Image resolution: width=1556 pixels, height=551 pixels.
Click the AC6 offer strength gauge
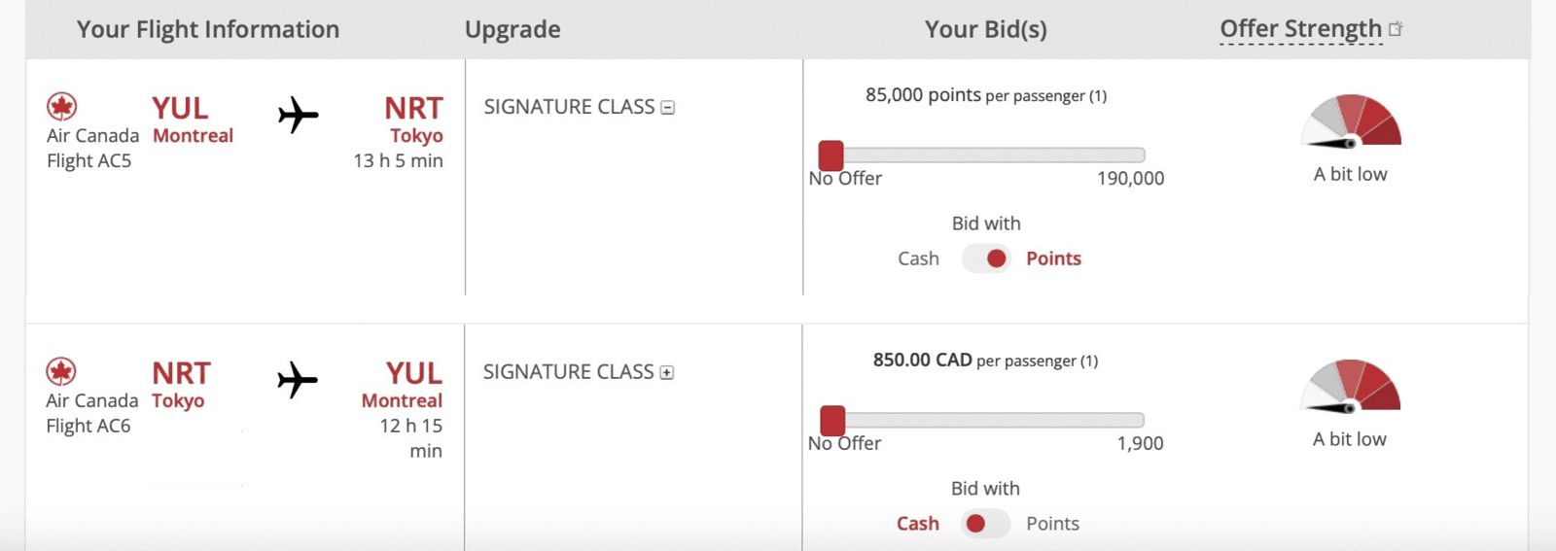tap(1350, 387)
